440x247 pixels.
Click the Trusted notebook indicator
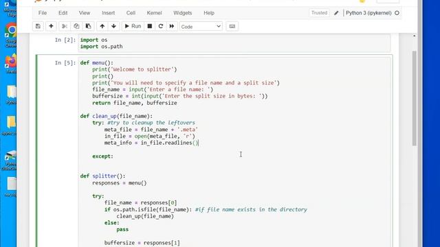pyautogui.click(x=319, y=13)
